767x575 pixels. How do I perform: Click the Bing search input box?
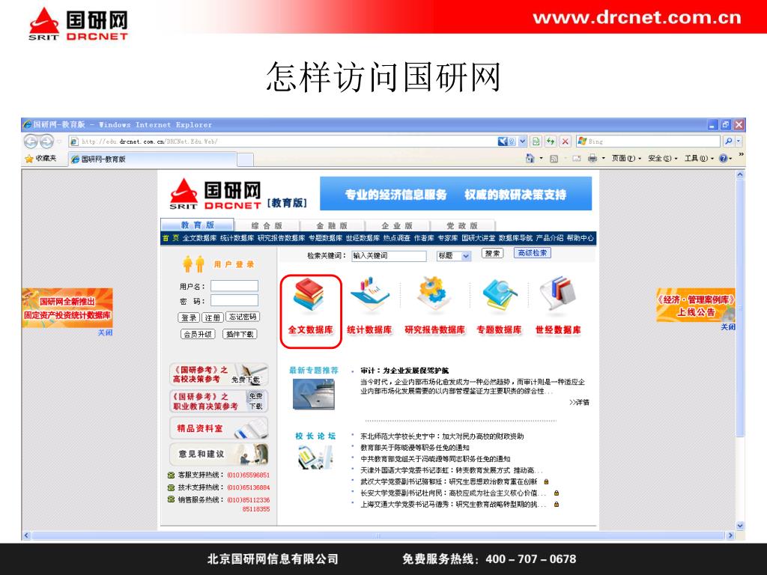649,142
